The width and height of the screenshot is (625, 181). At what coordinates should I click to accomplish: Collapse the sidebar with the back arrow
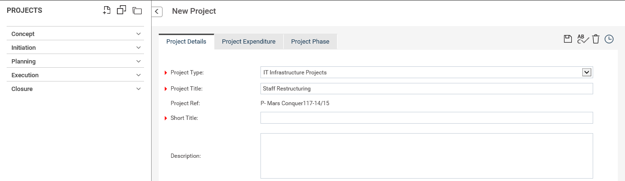[157, 11]
